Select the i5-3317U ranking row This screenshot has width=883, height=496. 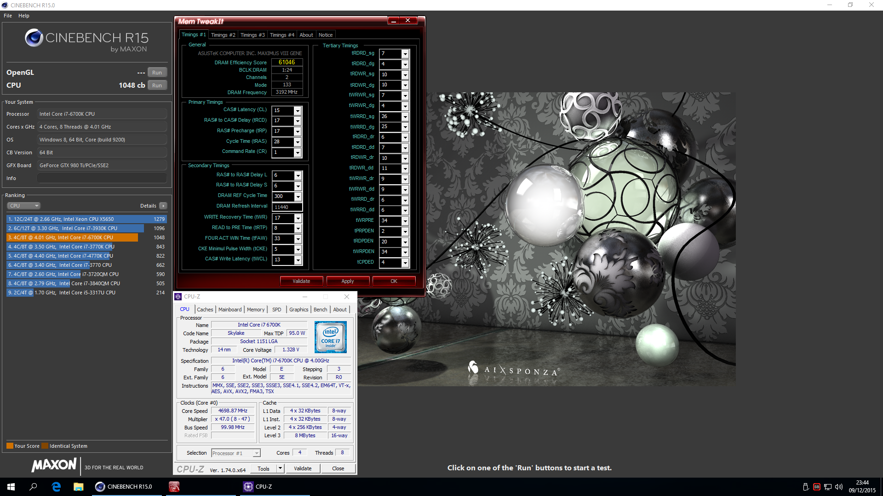coord(86,293)
